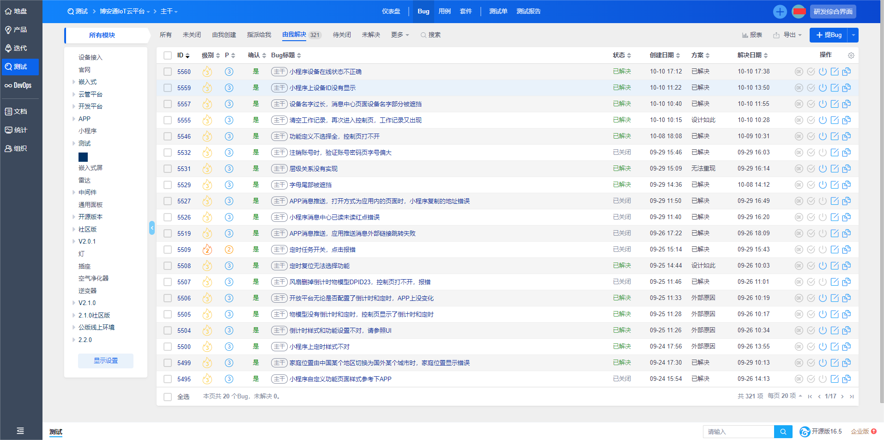
Task: Check the box for bug 5495
Action: coord(168,379)
